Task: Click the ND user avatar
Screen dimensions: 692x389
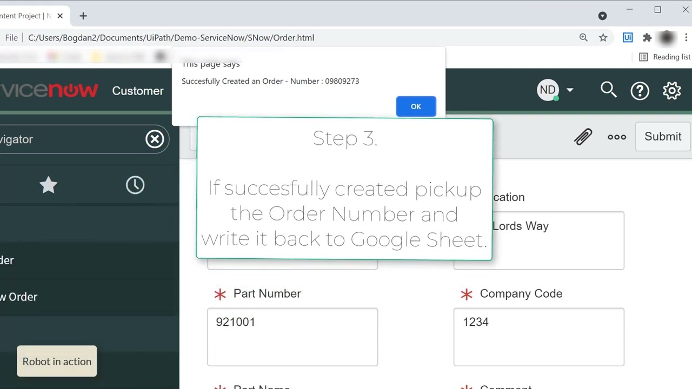Action: pyautogui.click(x=548, y=90)
